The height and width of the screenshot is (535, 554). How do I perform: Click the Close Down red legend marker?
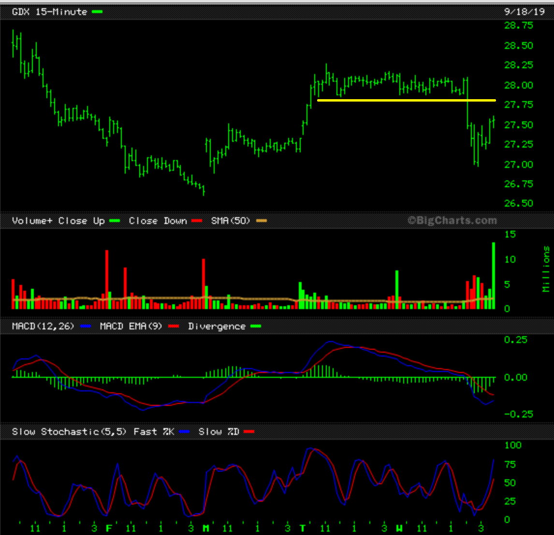196,221
